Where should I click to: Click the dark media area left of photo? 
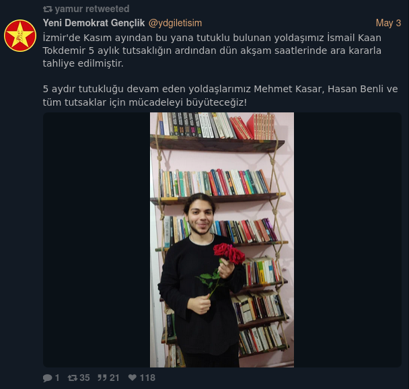pos(96,240)
